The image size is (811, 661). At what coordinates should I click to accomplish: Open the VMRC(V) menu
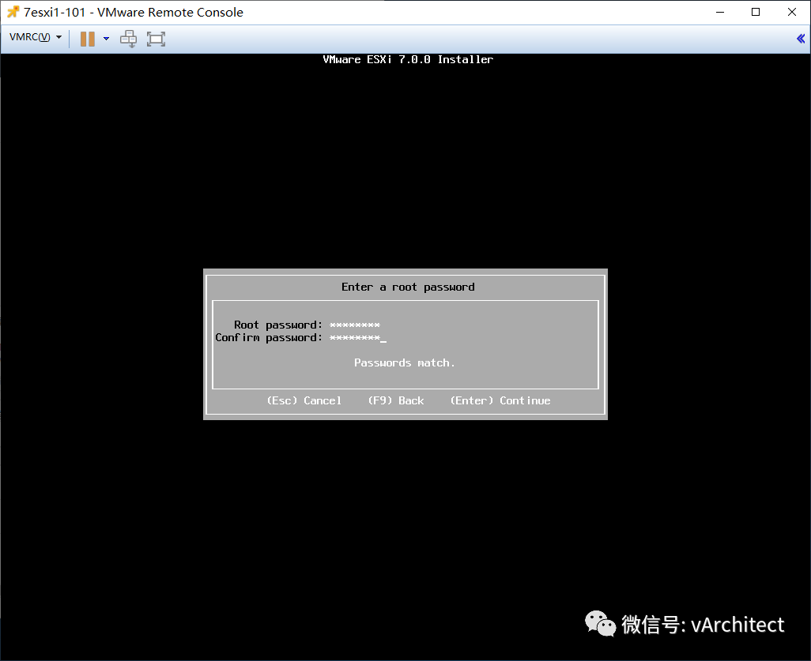[35, 37]
